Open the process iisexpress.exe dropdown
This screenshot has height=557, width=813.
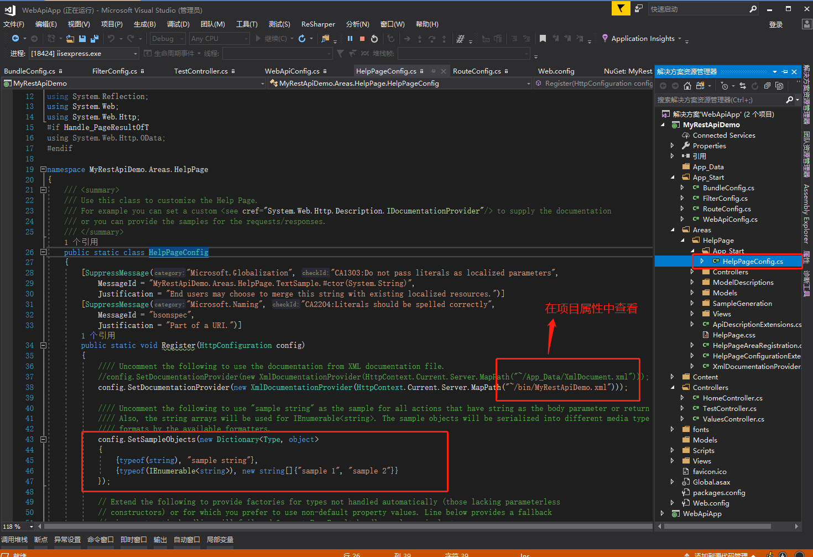(84, 54)
